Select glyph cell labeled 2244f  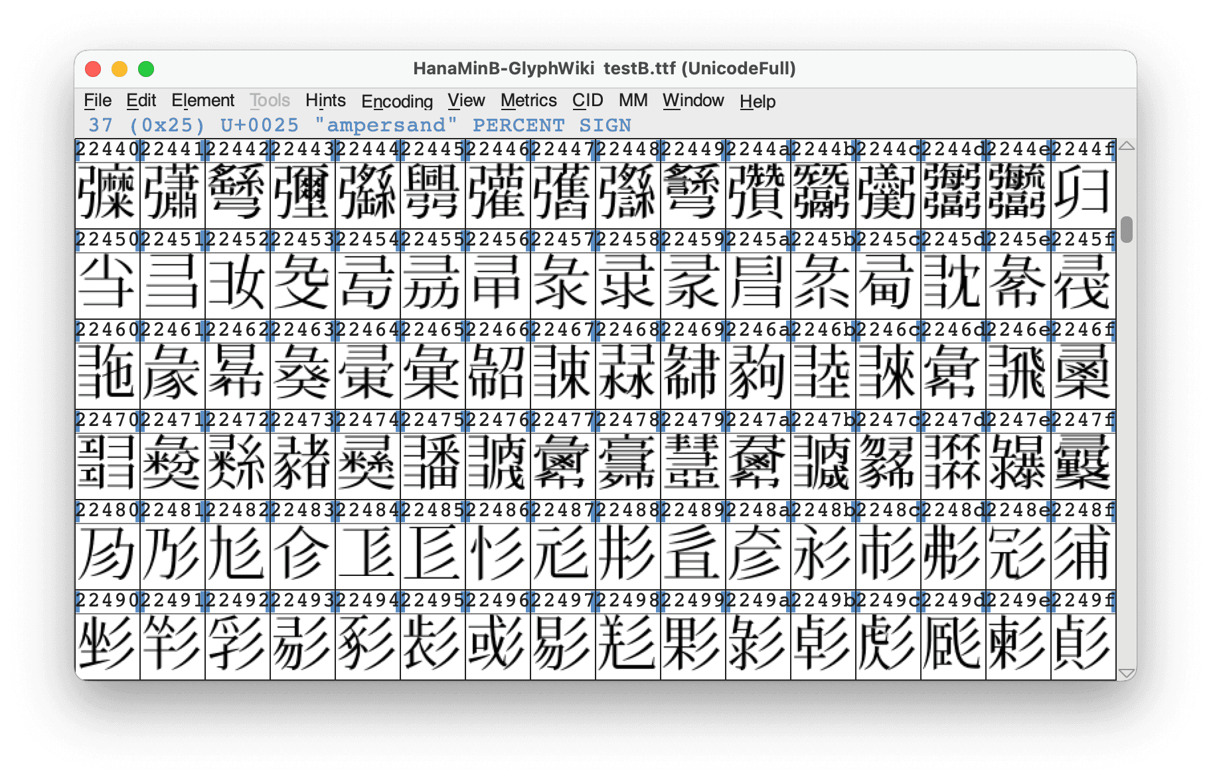[x=1083, y=193]
